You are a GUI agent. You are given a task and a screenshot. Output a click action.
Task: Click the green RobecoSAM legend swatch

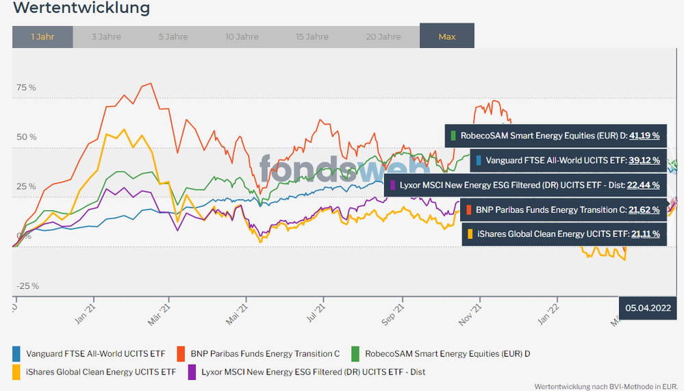tap(355, 354)
